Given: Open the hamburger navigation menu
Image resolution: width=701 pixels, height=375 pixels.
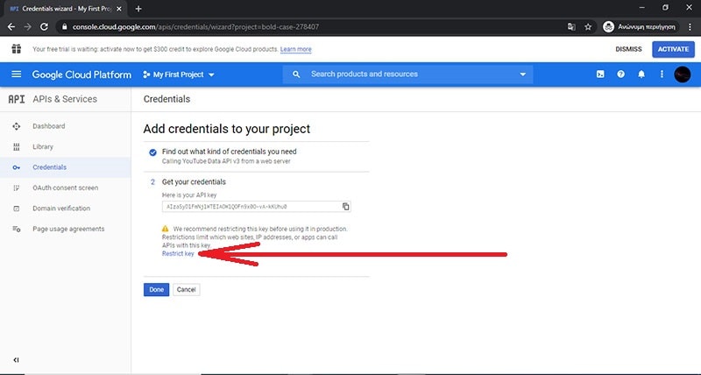Looking at the screenshot, I should [16, 74].
